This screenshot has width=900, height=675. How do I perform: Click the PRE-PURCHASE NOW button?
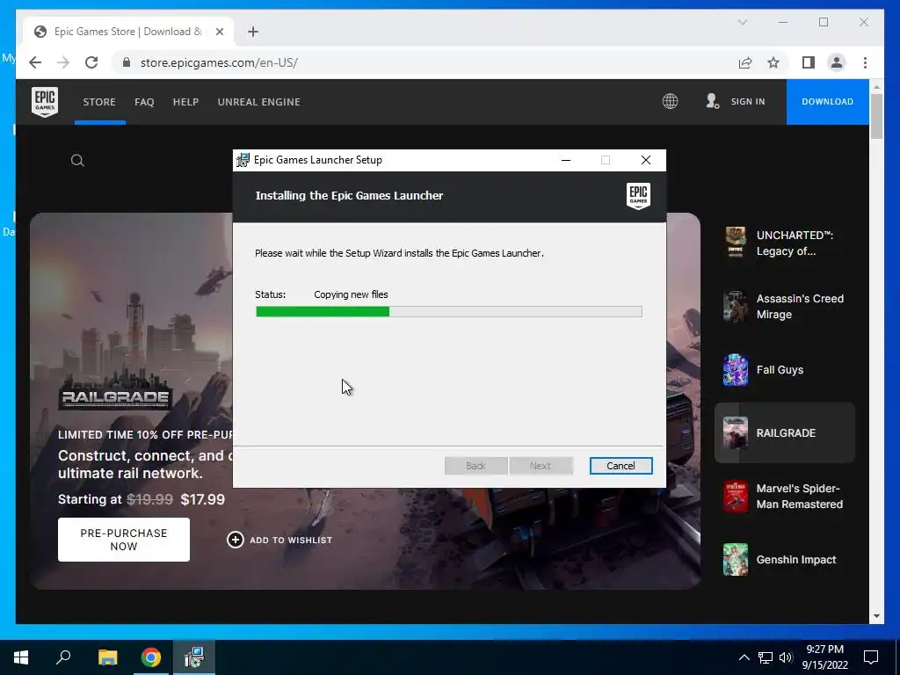click(124, 540)
